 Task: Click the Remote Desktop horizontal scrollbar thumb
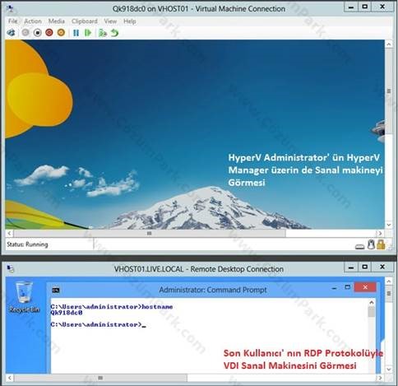click(x=100, y=378)
